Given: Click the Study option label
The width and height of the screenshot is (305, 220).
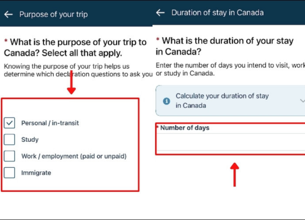Looking at the screenshot, I should (x=30, y=139).
